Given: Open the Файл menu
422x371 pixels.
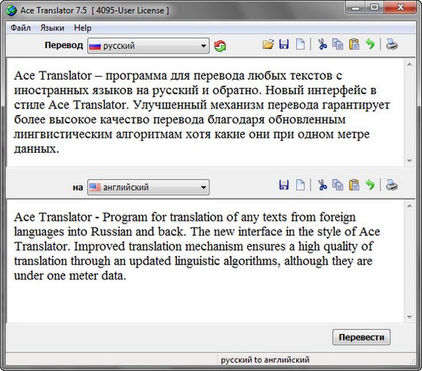Looking at the screenshot, I should (x=21, y=28).
